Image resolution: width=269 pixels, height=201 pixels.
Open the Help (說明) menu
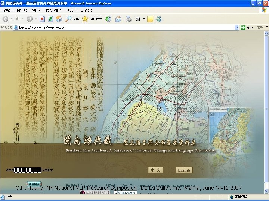tap(86, 10)
